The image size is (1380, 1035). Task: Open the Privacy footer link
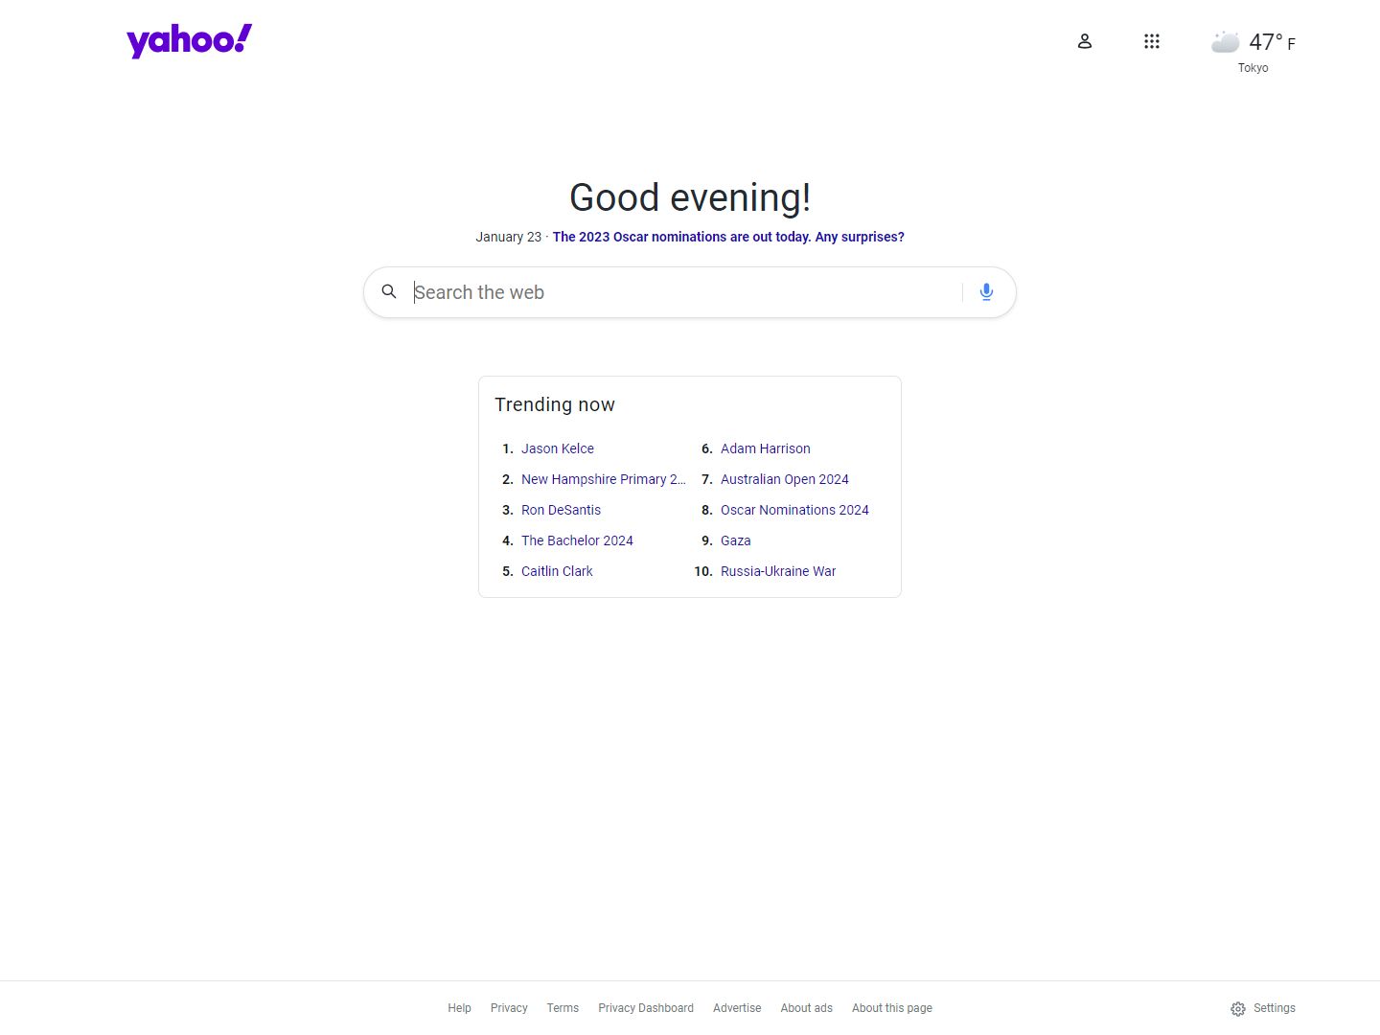point(509,1008)
